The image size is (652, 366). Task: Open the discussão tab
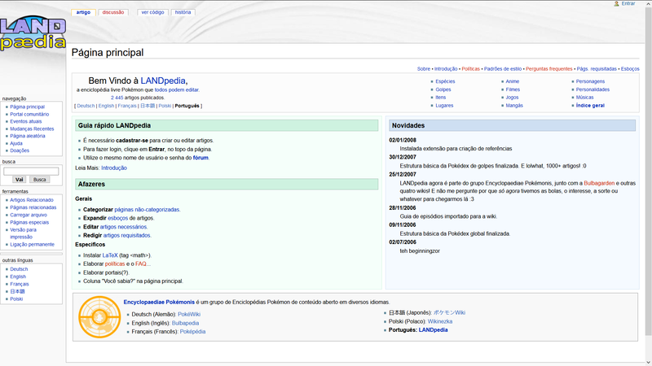113,12
